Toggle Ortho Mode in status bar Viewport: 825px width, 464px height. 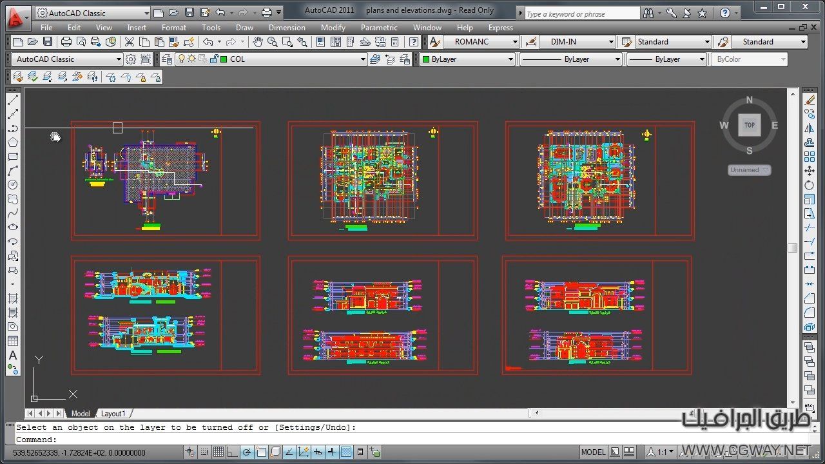(233, 452)
